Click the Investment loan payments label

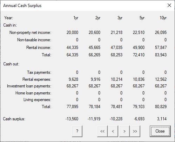point(29,86)
